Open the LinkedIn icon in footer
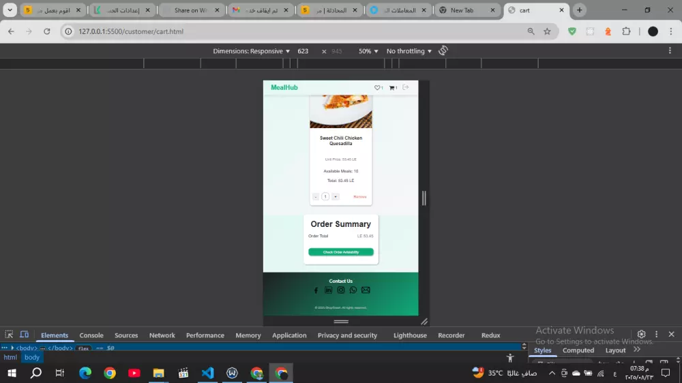Image resolution: width=682 pixels, height=383 pixels. (x=329, y=290)
